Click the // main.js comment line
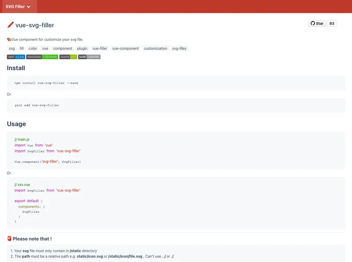This screenshot has height=262, width=352. (x=22, y=139)
